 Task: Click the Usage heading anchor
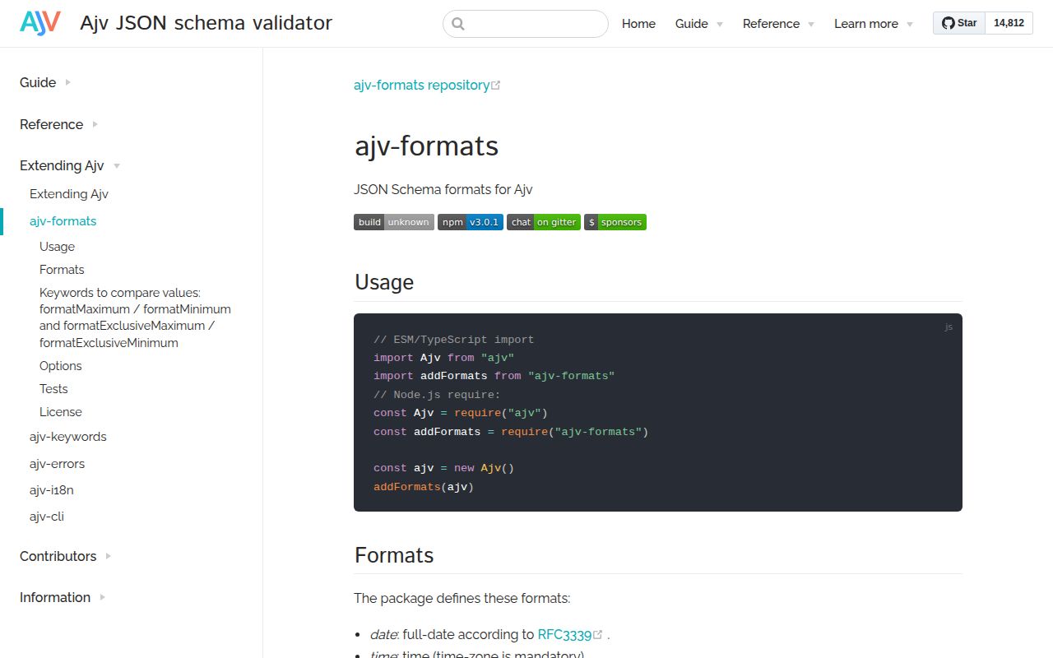click(384, 282)
